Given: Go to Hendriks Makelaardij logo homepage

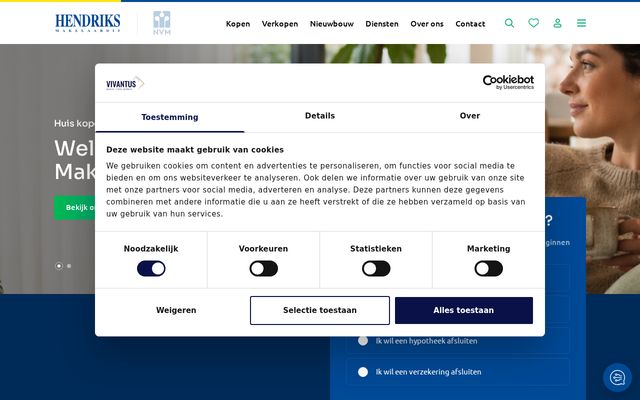Looking at the screenshot, I should (87, 23).
